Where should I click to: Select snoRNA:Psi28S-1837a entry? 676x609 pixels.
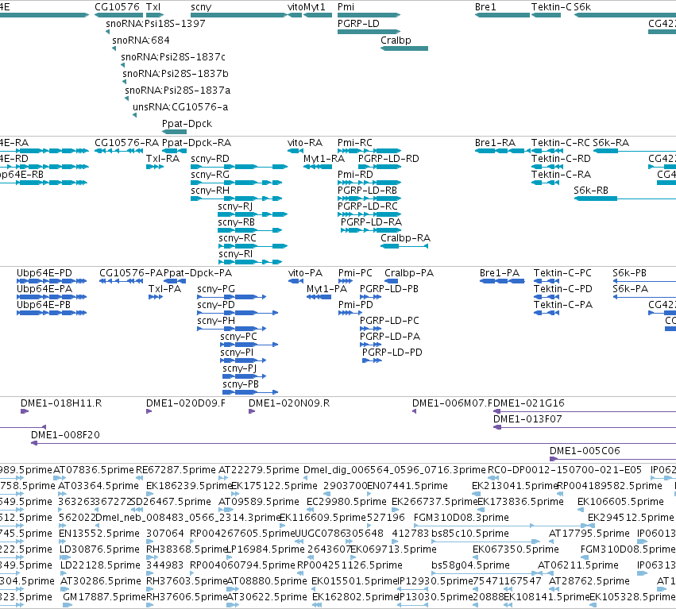[x=178, y=90]
